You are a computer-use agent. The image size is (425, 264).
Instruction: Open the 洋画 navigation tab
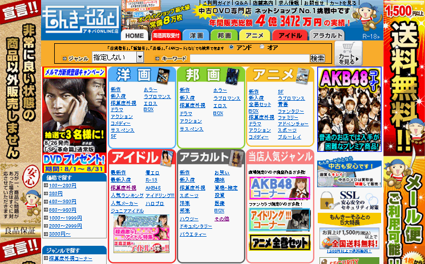click(x=196, y=35)
